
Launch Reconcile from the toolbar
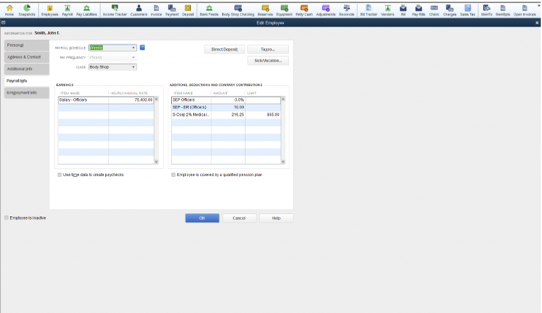pos(347,10)
